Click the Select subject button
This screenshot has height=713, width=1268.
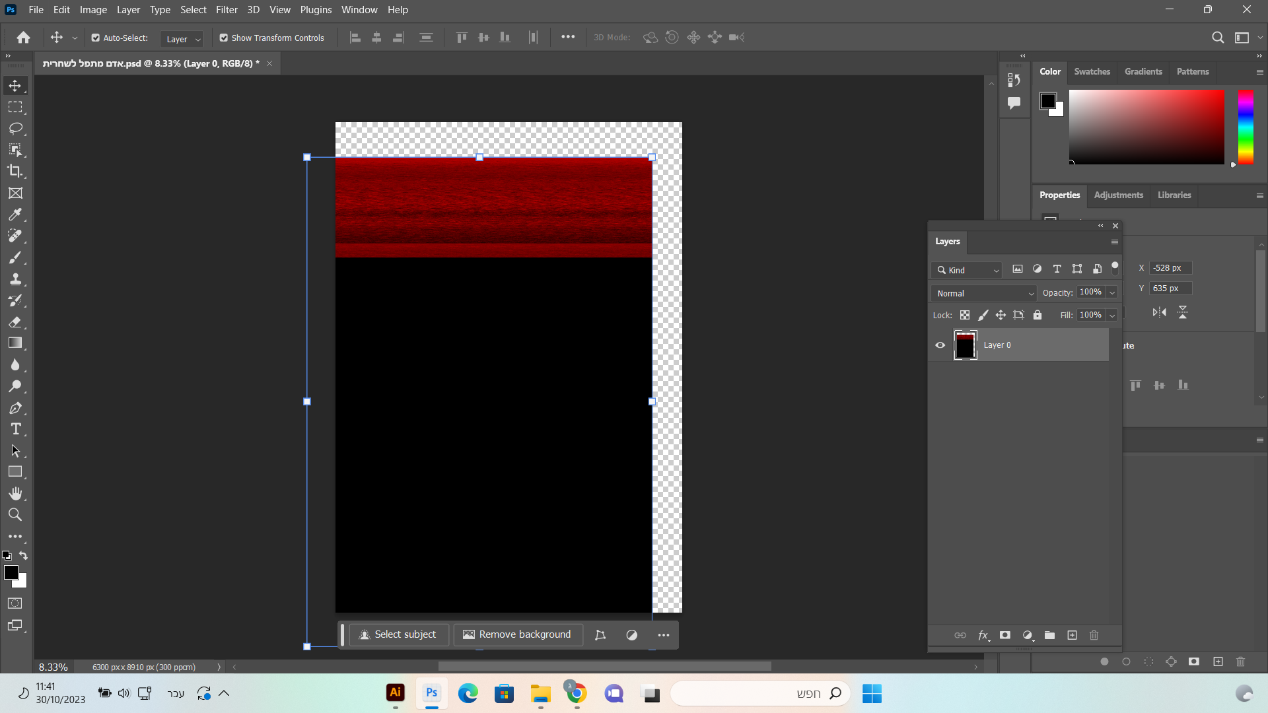398,634
